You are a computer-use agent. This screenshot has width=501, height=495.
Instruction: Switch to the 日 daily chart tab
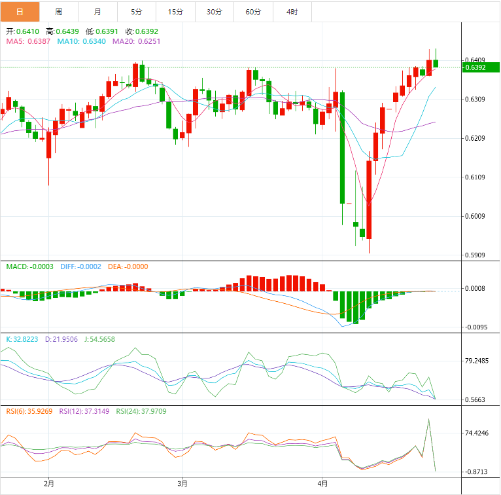click(20, 12)
